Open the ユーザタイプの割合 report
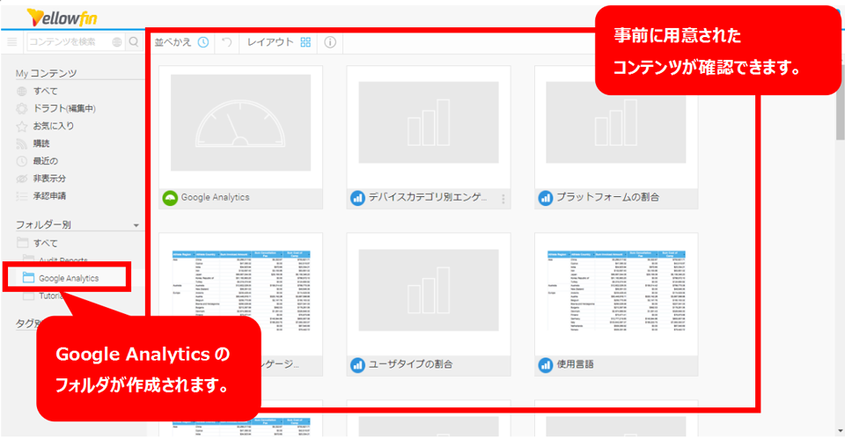The image size is (845, 439). pyautogui.click(x=428, y=304)
